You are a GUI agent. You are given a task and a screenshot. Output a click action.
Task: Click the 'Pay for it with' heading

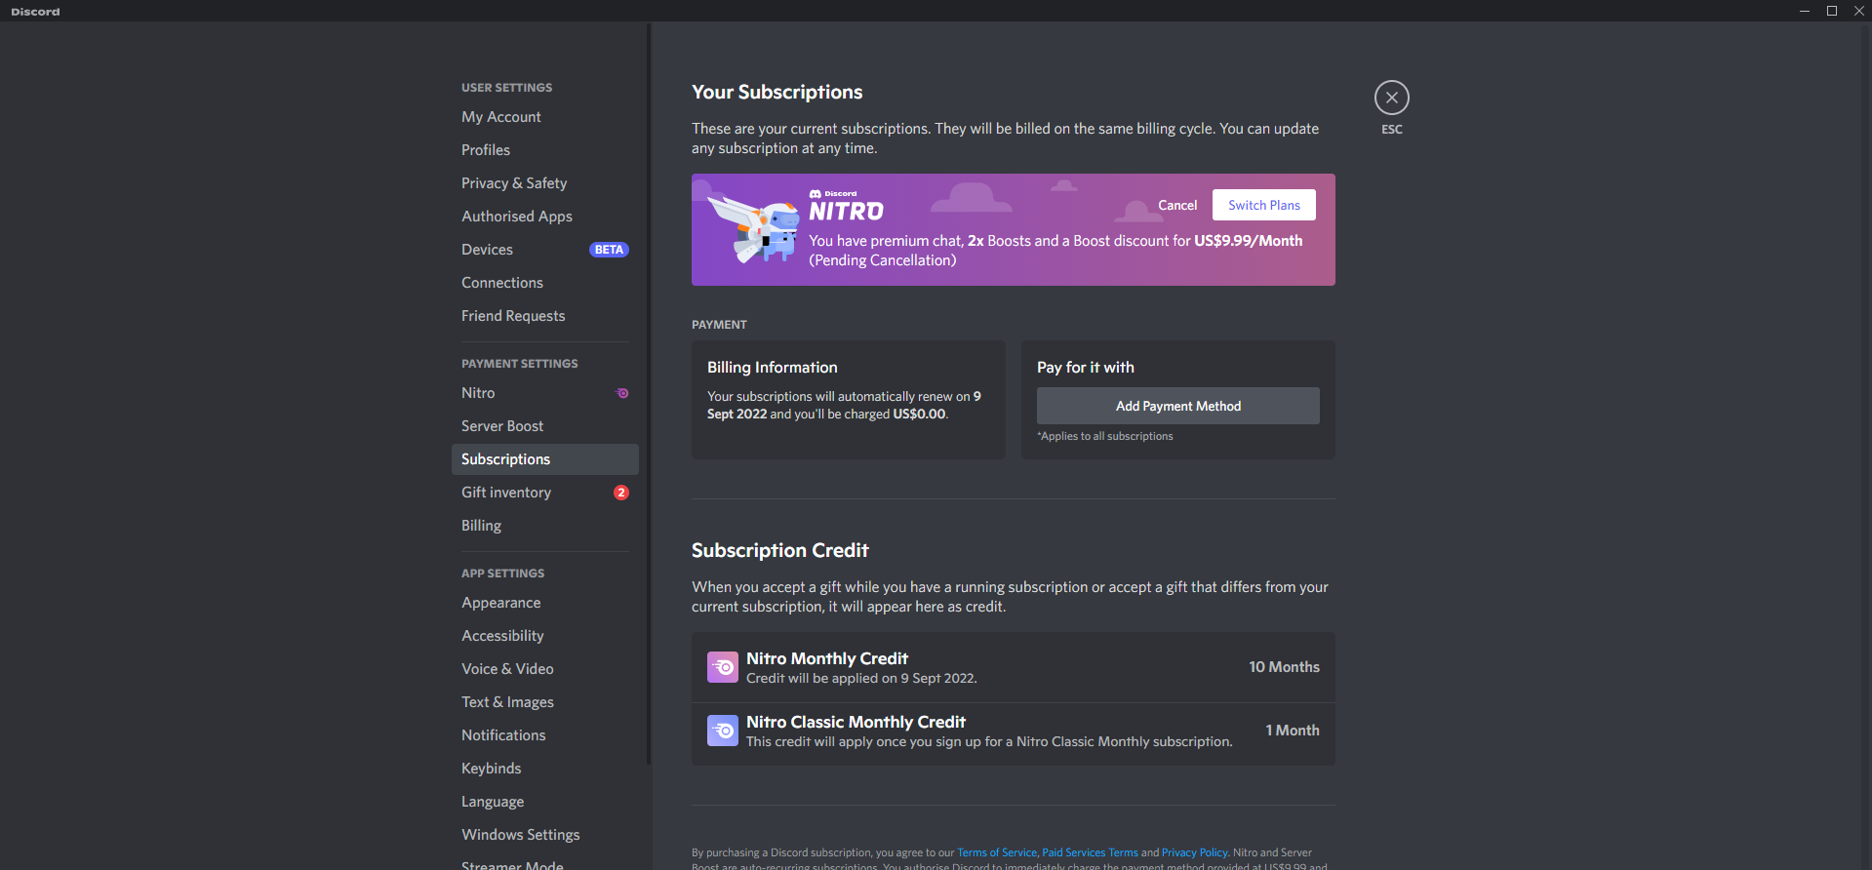coord(1085,368)
